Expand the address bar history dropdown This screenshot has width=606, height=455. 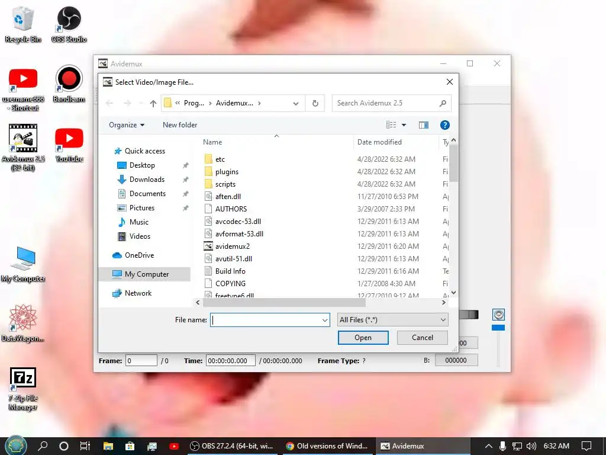tap(296, 103)
